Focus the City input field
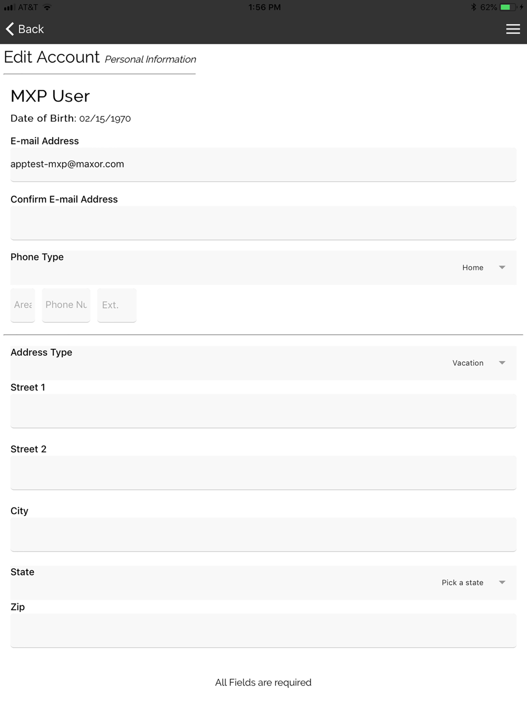This screenshot has height=703, width=527. (263, 534)
